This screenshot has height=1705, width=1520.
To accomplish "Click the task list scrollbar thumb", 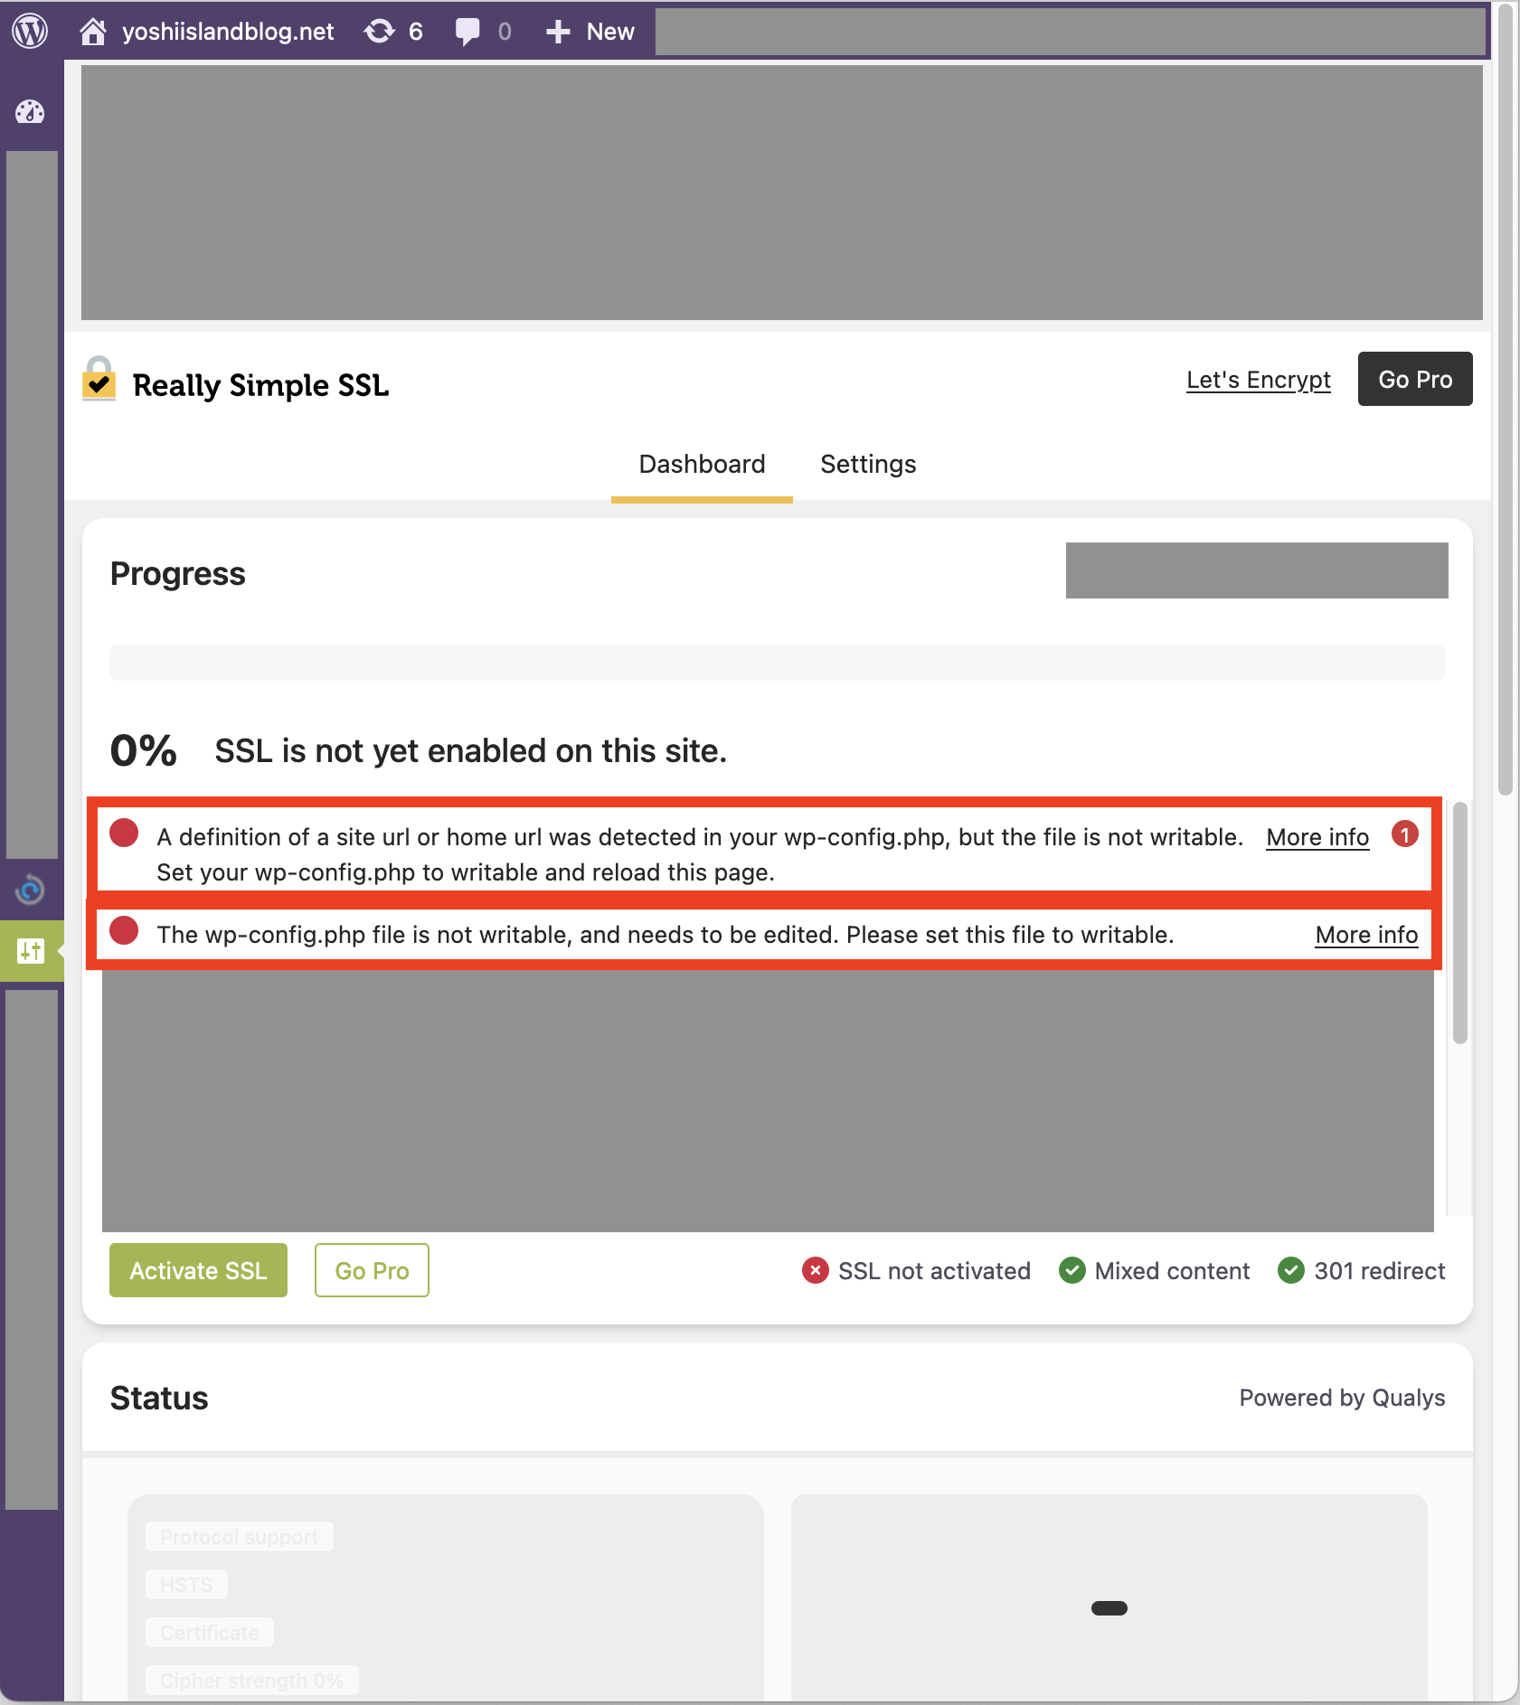I will click(x=1459, y=922).
